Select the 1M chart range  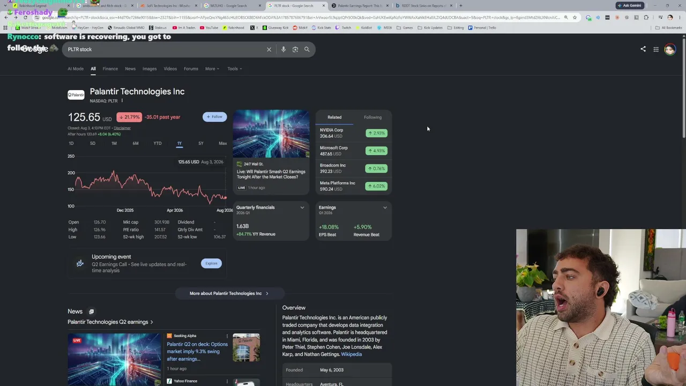pyautogui.click(x=114, y=143)
